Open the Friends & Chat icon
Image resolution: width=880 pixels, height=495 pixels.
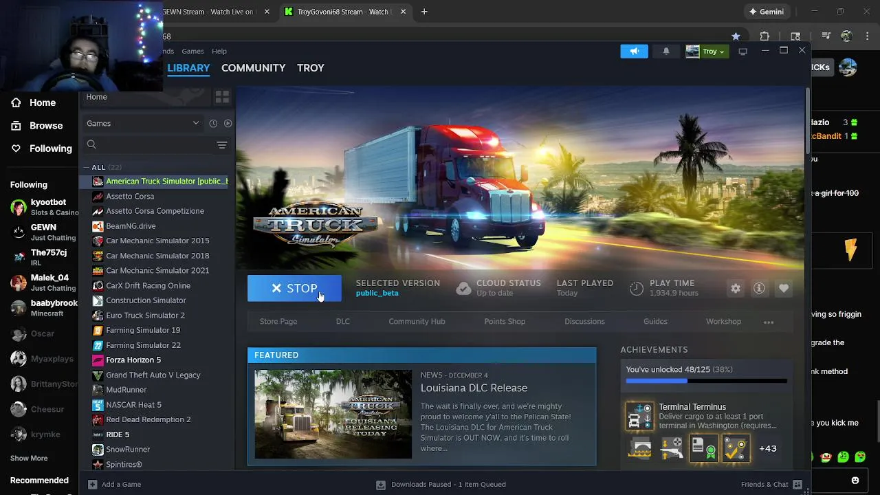tap(797, 484)
